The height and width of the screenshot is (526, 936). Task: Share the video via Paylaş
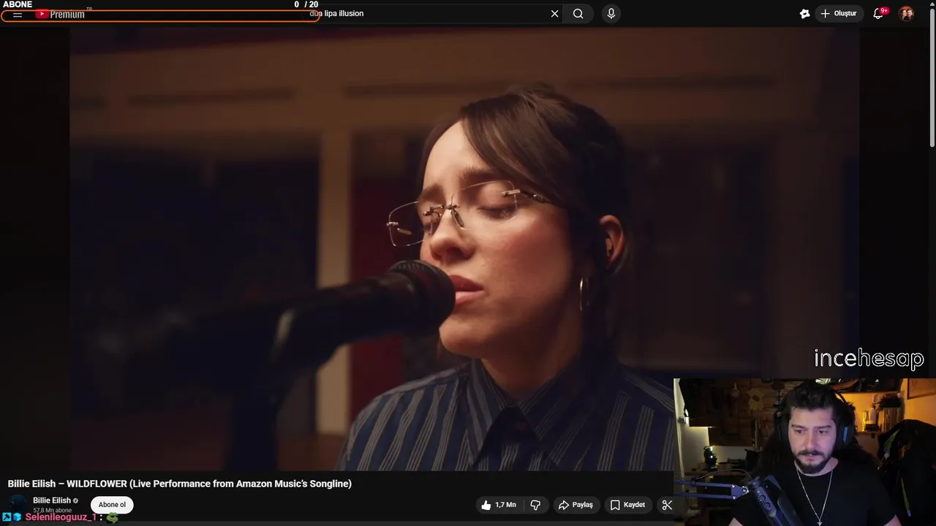(x=575, y=505)
